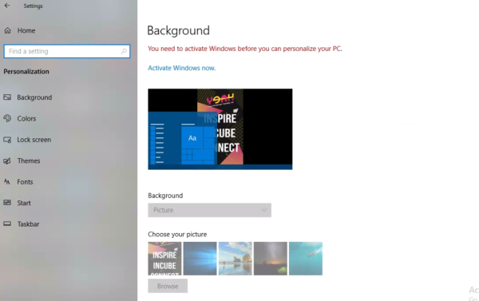Click the Taskbar bar icon
Viewport: 479px width, 301px height.
click(x=7, y=224)
